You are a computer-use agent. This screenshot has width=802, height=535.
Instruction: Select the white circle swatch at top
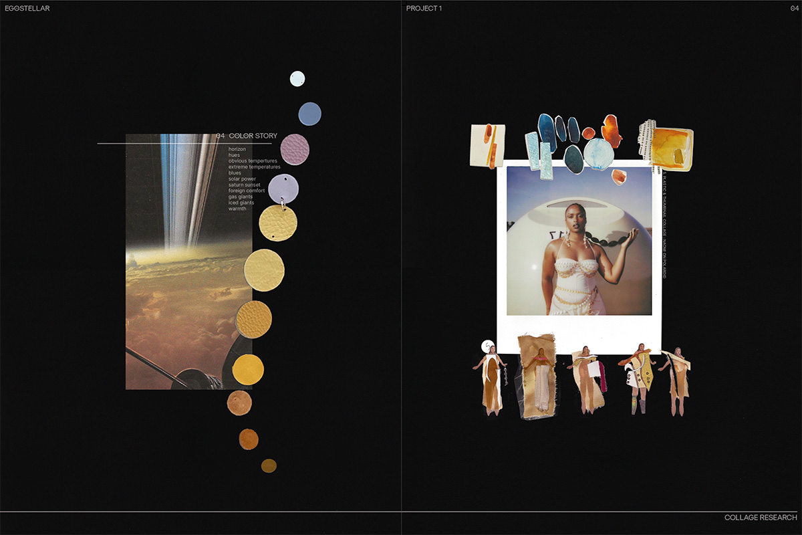(x=297, y=78)
